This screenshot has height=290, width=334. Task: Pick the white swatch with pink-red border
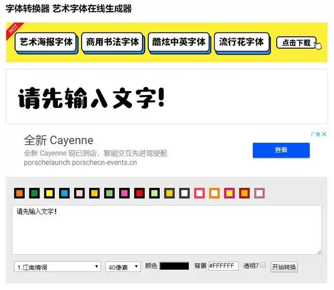pyautogui.click(x=199, y=193)
